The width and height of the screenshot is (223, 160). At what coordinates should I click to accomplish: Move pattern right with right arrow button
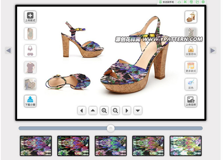tap(127, 110)
